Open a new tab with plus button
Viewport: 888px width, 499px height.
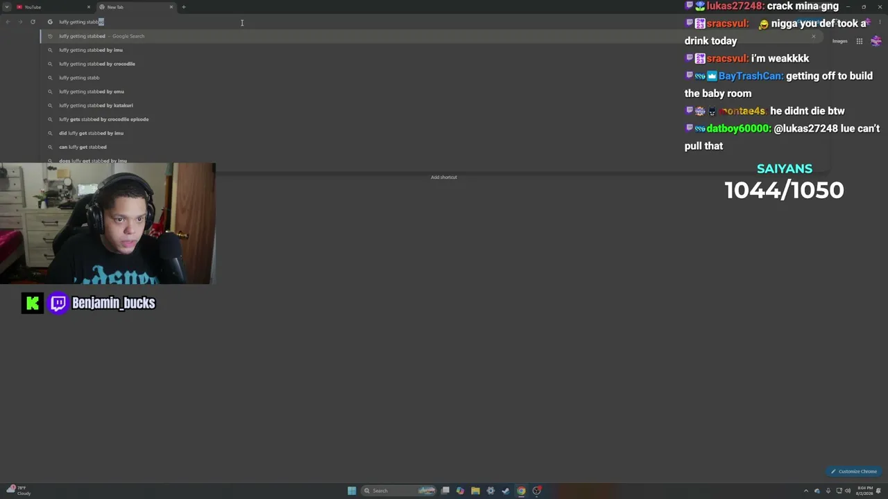[x=184, y=7]
